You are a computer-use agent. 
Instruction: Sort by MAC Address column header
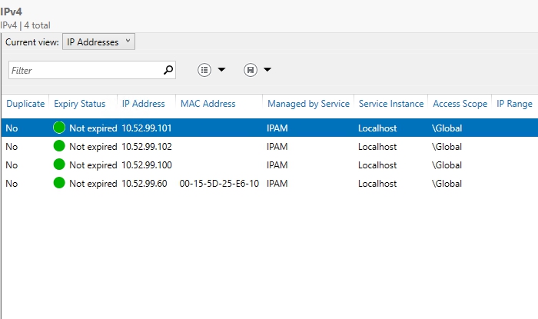click(x=208, y=104)
